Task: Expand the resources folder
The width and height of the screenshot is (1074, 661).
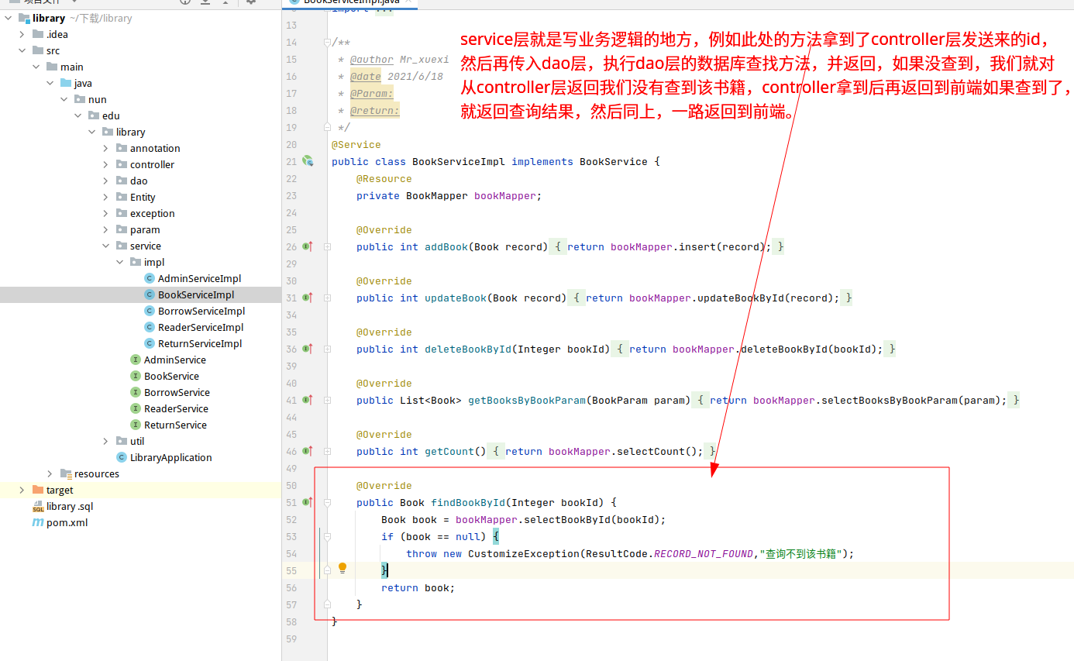Action: 50,473
